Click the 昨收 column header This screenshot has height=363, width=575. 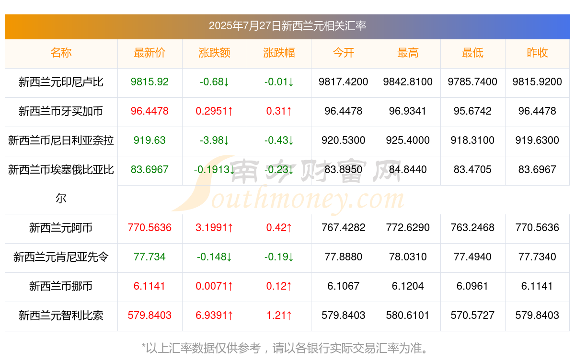tap(537, 53)
